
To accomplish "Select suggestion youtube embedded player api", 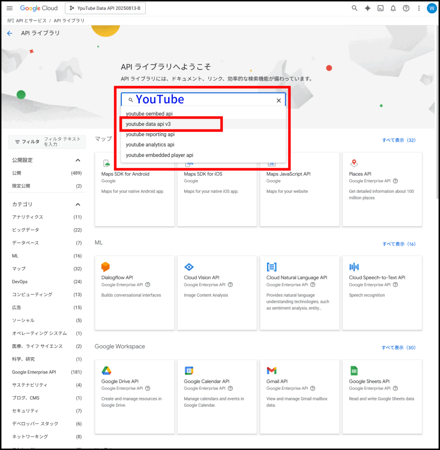I will point(203,155).
